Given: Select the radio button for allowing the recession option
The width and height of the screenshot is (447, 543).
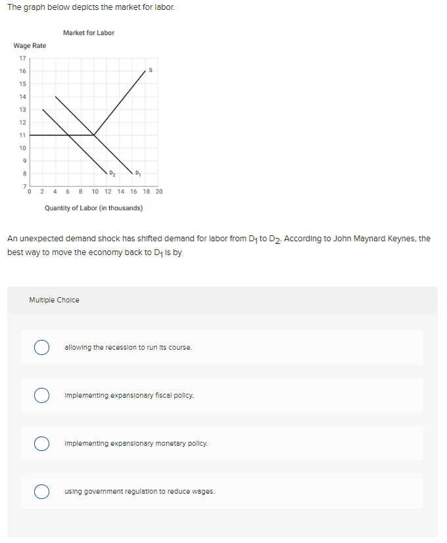Looking at the screenshot, I should (41, 347).
